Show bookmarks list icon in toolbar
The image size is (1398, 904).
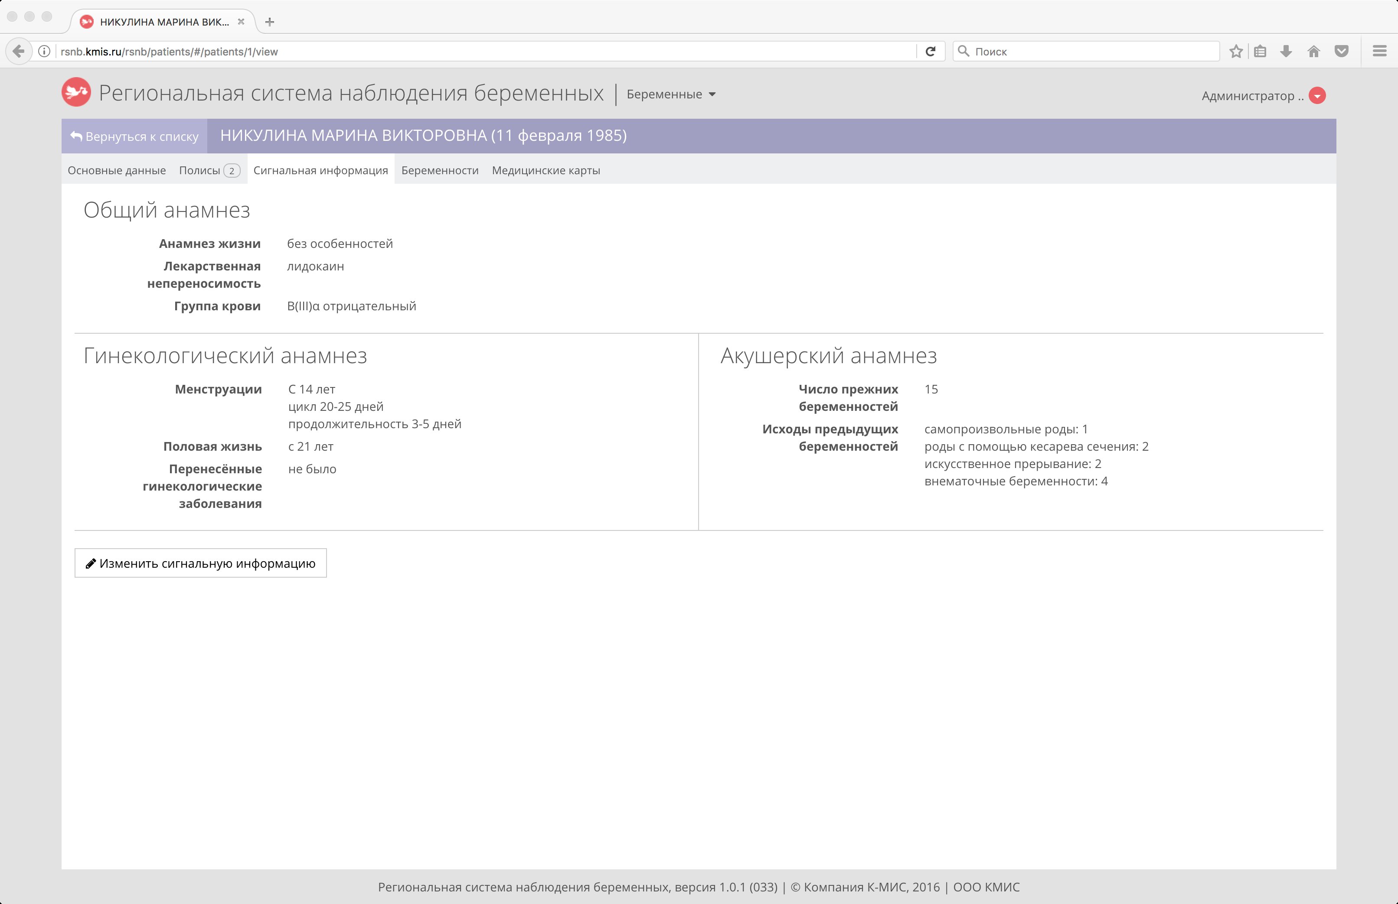(1260, 52)
